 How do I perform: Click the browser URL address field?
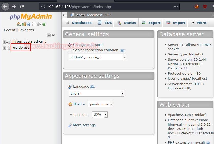(x=109, y=7)
